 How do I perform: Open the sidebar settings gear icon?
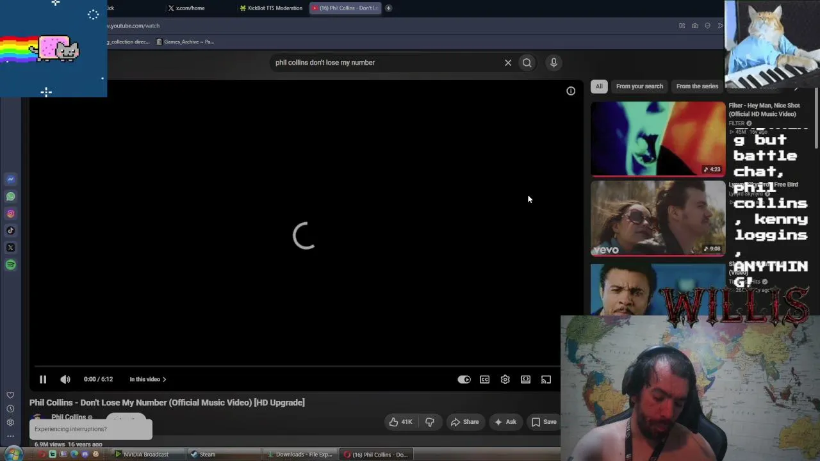click(10, 423)
